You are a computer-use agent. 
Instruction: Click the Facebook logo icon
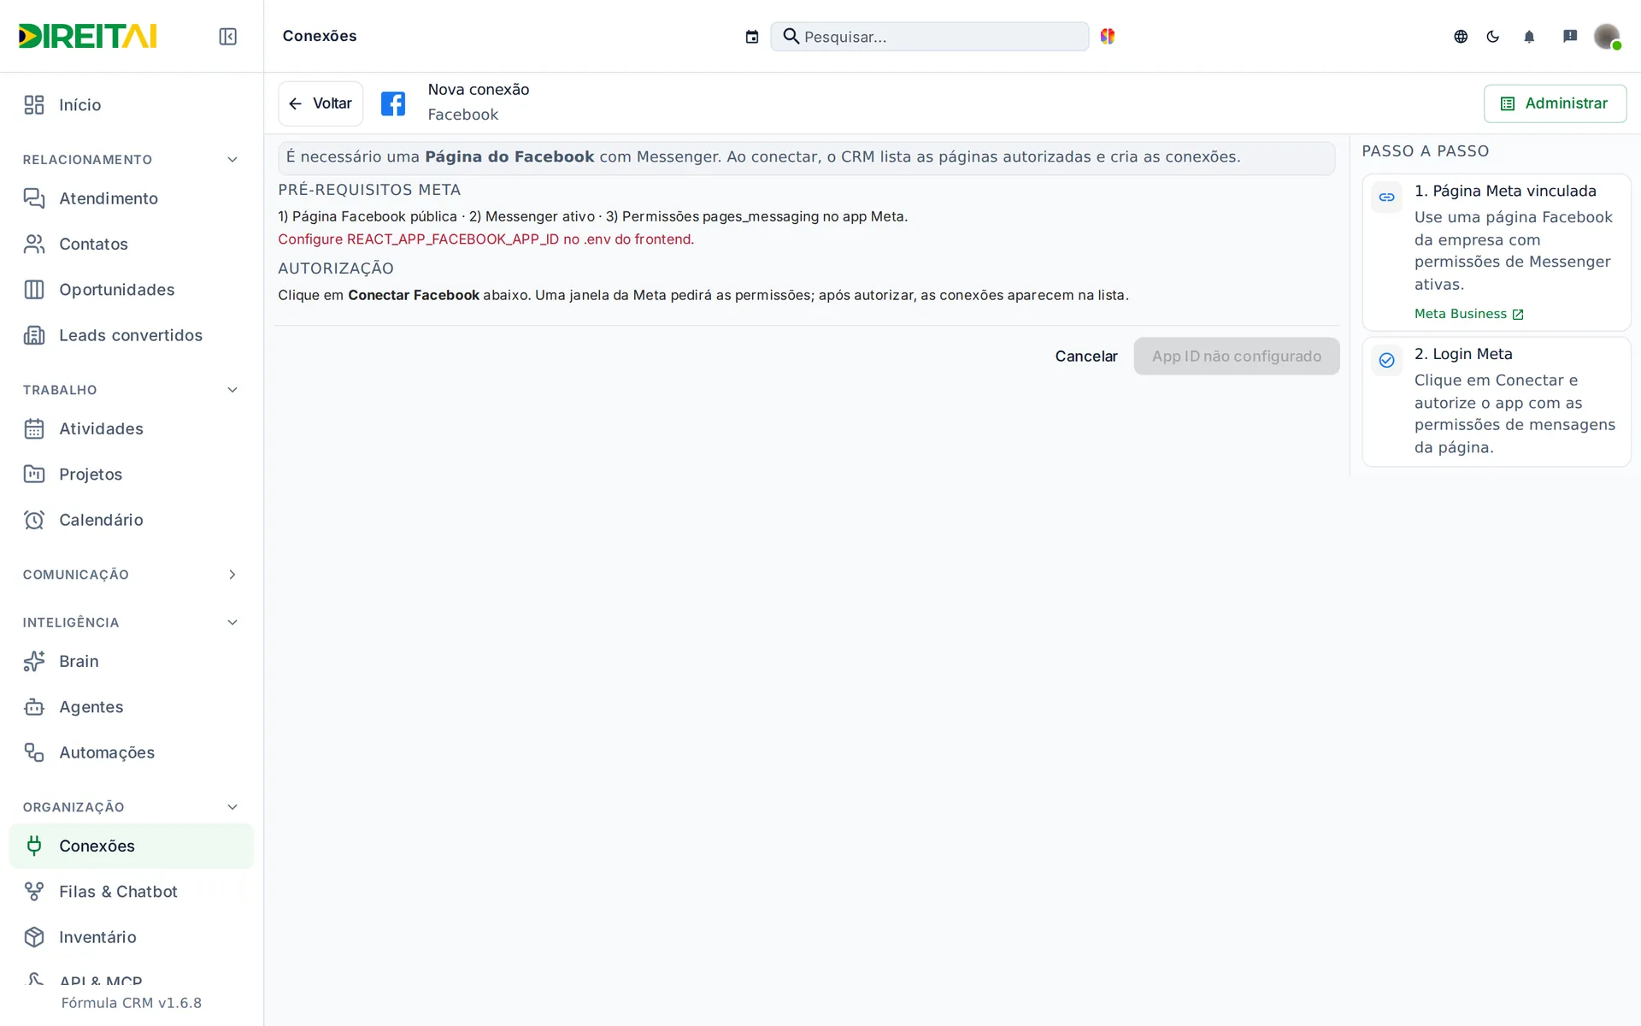point(393,103)
